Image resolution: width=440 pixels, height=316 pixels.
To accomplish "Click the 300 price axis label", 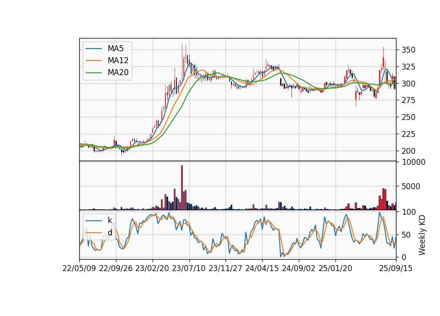I will tap(408, 84).
